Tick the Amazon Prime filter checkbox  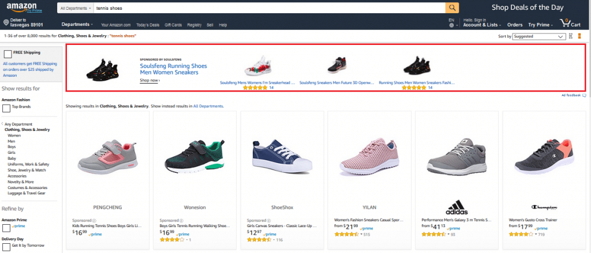coord(6,228)
